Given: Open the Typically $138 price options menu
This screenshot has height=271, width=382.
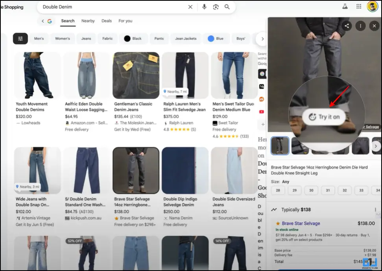Looking at the screenshot, I should 375,210.
